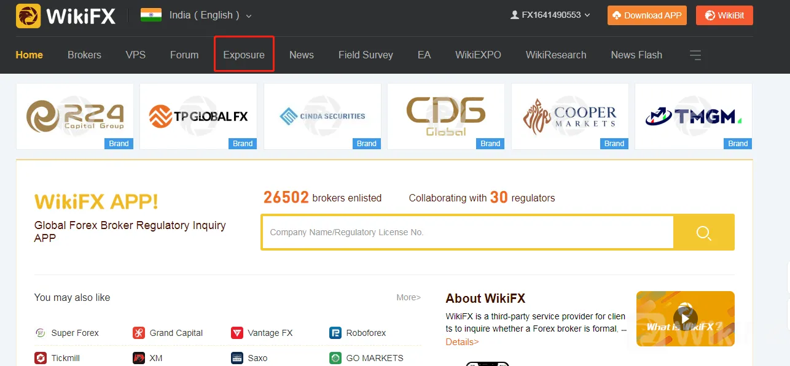
Task: Open the GO MARKETS broker icon
Action: click(335, 357)
